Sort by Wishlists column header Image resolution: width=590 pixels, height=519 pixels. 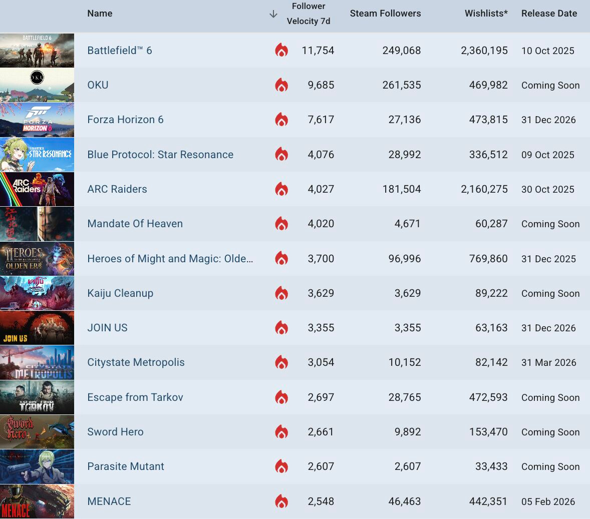(486, 14)
